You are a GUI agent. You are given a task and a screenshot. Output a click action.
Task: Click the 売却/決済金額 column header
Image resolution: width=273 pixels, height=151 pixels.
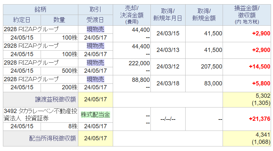(x=132, y=15)
